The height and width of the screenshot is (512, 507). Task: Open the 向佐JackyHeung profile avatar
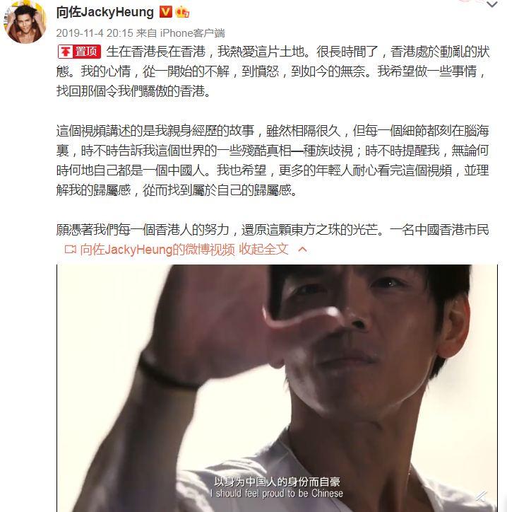tap(25, 22)
